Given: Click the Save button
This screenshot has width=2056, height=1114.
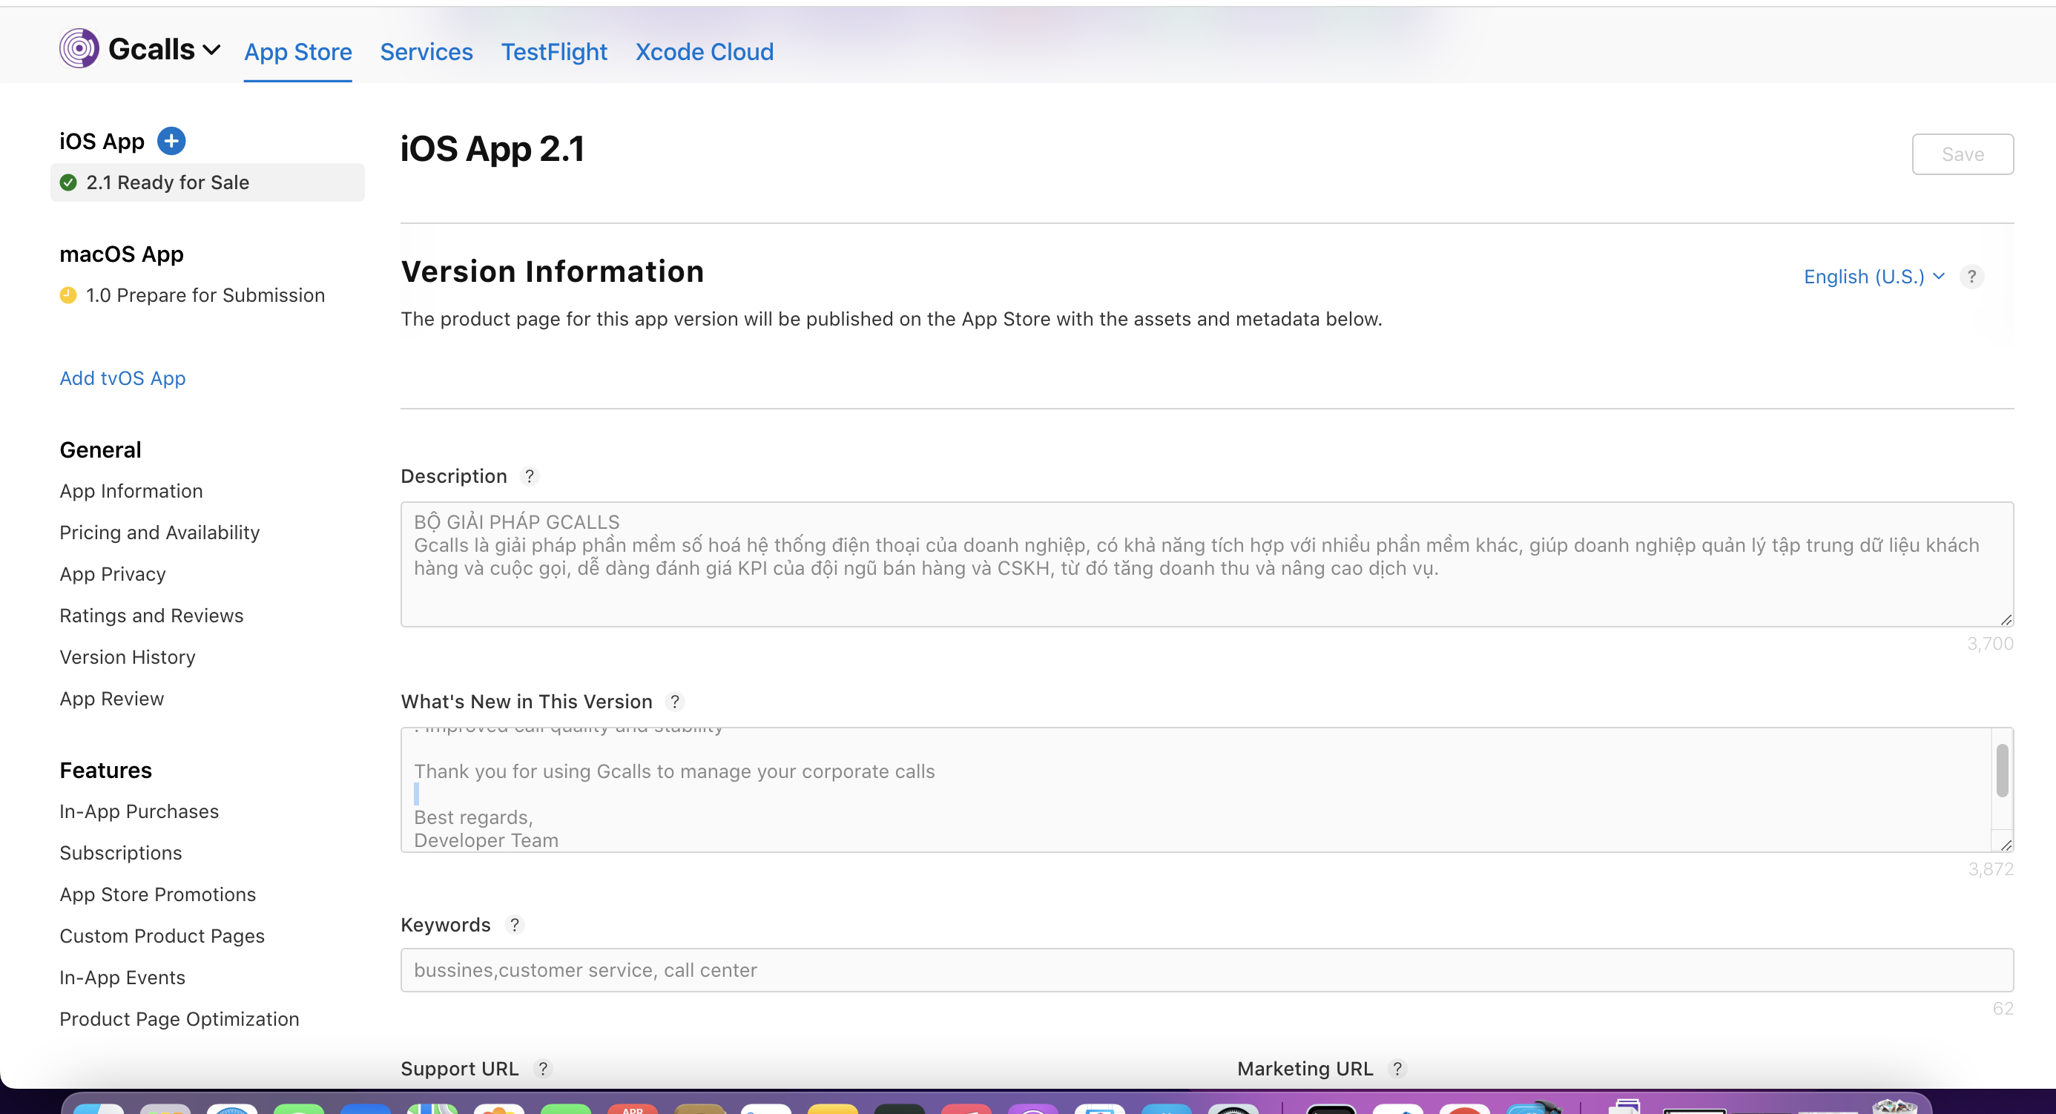Looking at the screenshot, I should [1962, 154].
